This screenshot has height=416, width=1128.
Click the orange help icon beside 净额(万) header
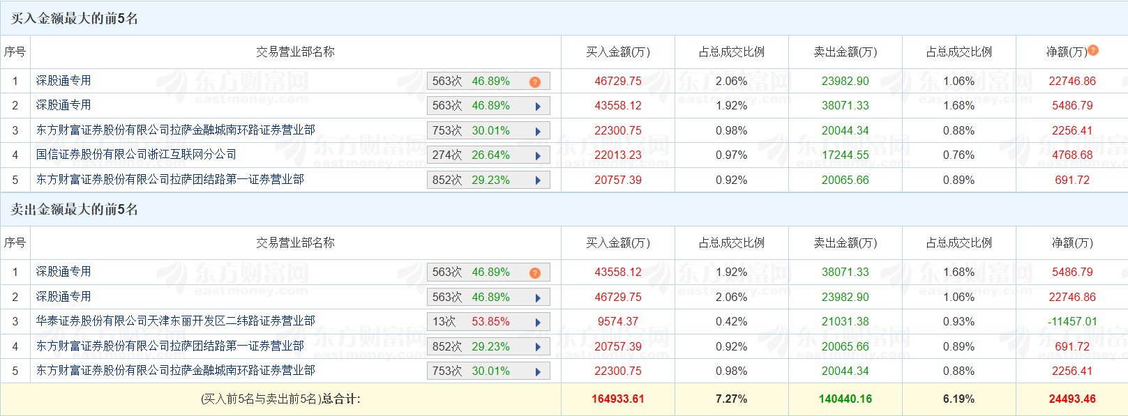(x=1093, y=50)
